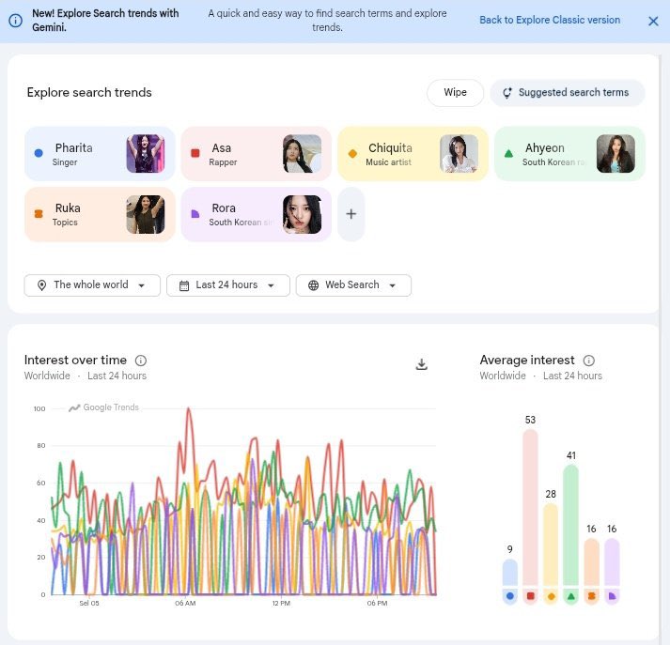Open info tooltip for Interest over time
670x645 pixels.
point(141,361)
